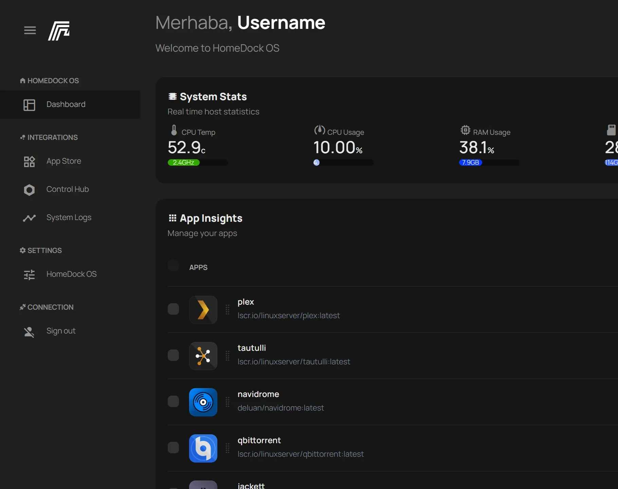Open System Logs via its sidebar icon
The height and width of the screenshot is (489, 618).
click(x=30, y=218)
